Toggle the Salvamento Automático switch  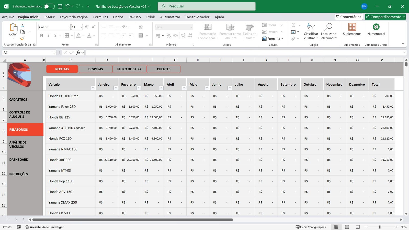tap(49, 6)
